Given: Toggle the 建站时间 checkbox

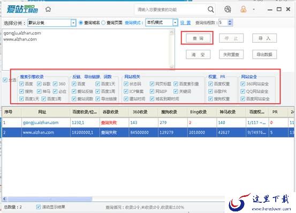Looking at the screenshot, I should click(x=126, y=98).
